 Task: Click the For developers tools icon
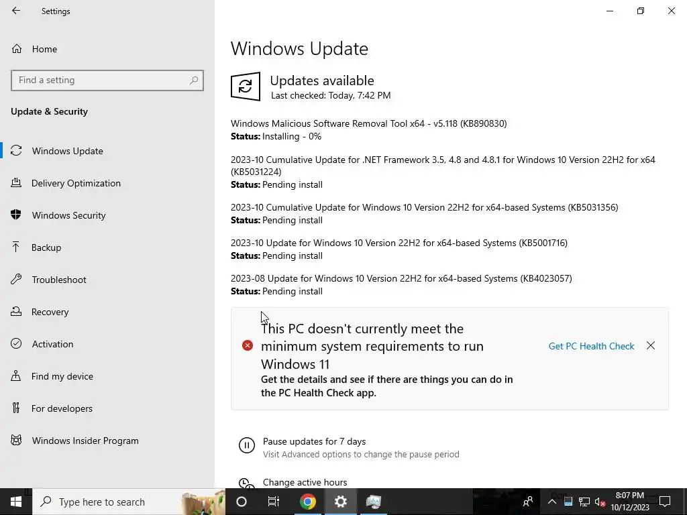pos(16,408)
